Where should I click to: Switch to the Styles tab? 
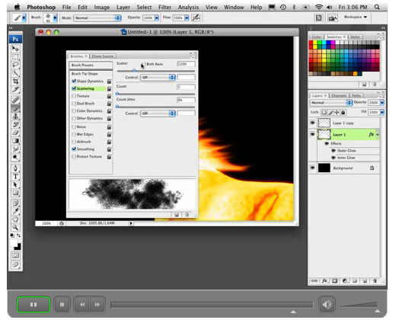coord(355,37)
